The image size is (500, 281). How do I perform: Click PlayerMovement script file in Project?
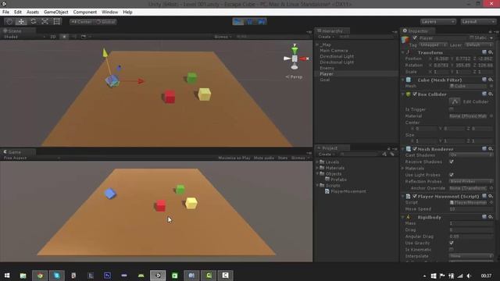point(345,191)
